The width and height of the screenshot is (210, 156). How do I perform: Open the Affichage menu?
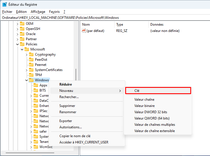pyautogui.click(x=38, y=12)
